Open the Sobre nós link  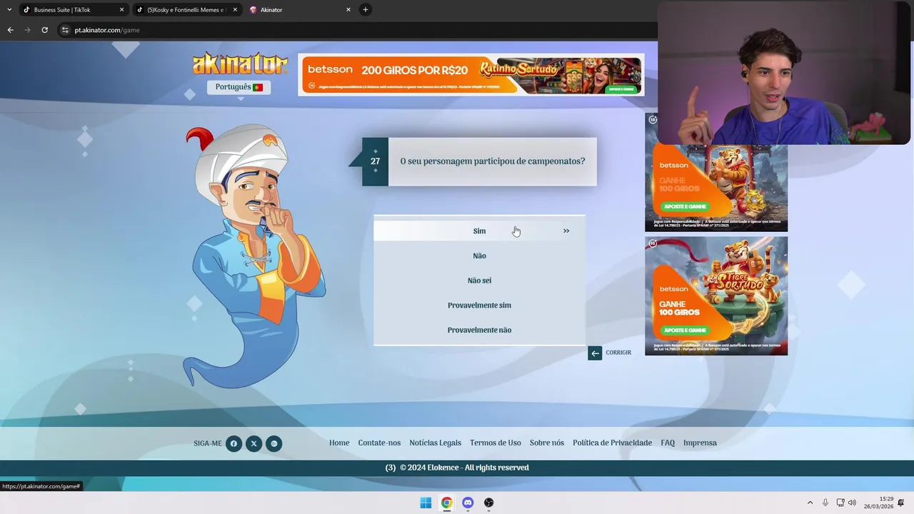547,443
